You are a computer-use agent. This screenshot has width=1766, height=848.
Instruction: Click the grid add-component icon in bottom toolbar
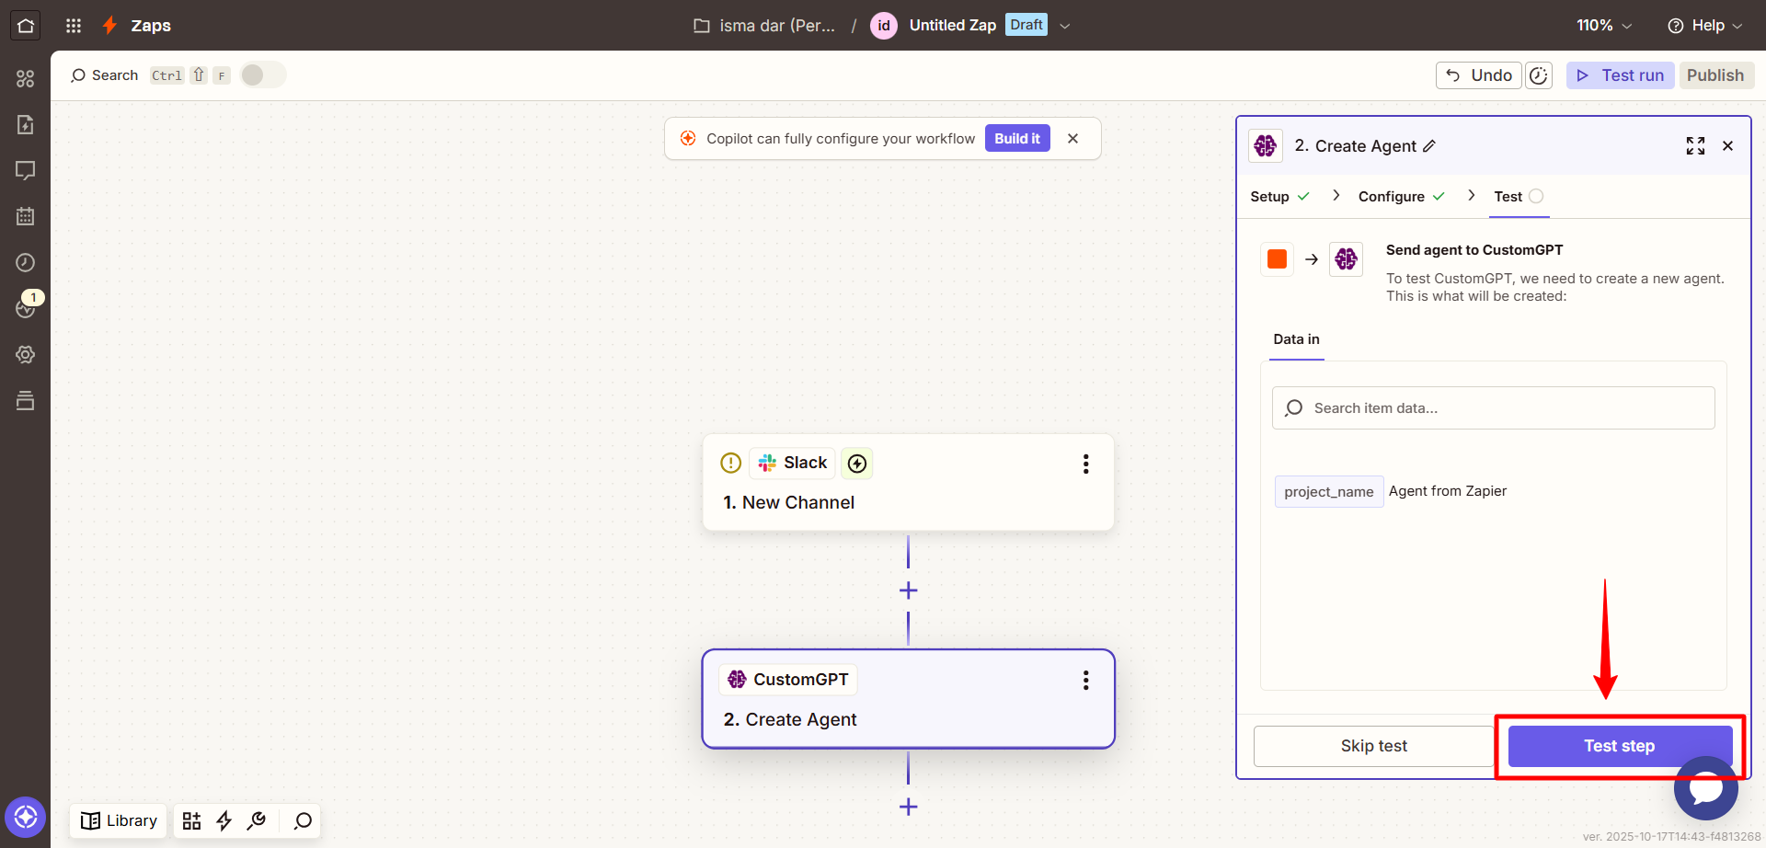pos(191,820)
